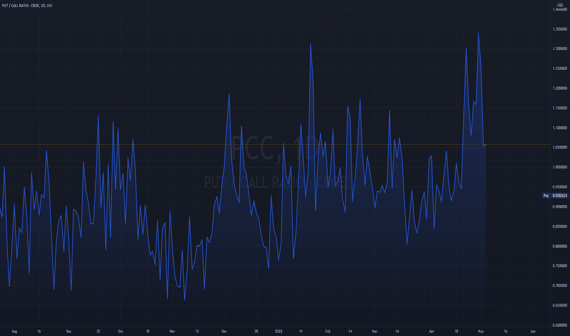
Task: Click the 15 date label after Nov
Action: 197,331
